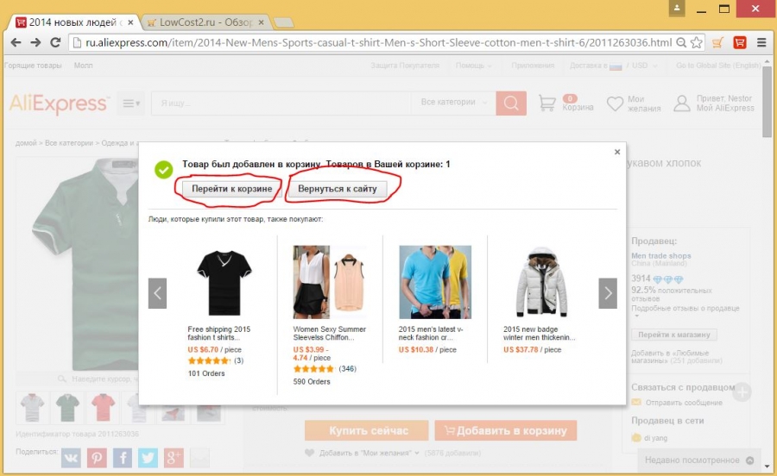Open the categories hamburger dropdown

[x=131, y=103]
